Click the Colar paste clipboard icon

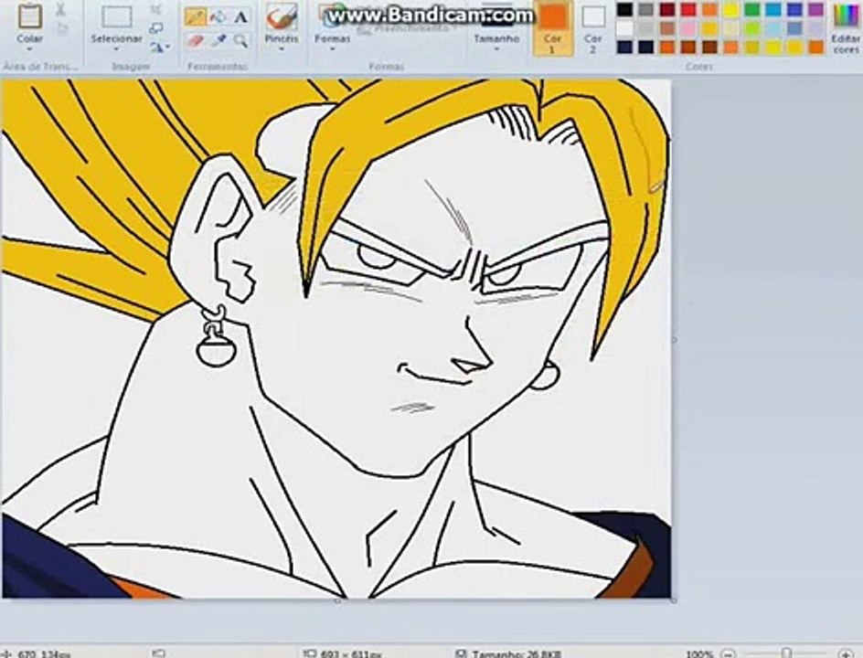[x=30, y=16]
